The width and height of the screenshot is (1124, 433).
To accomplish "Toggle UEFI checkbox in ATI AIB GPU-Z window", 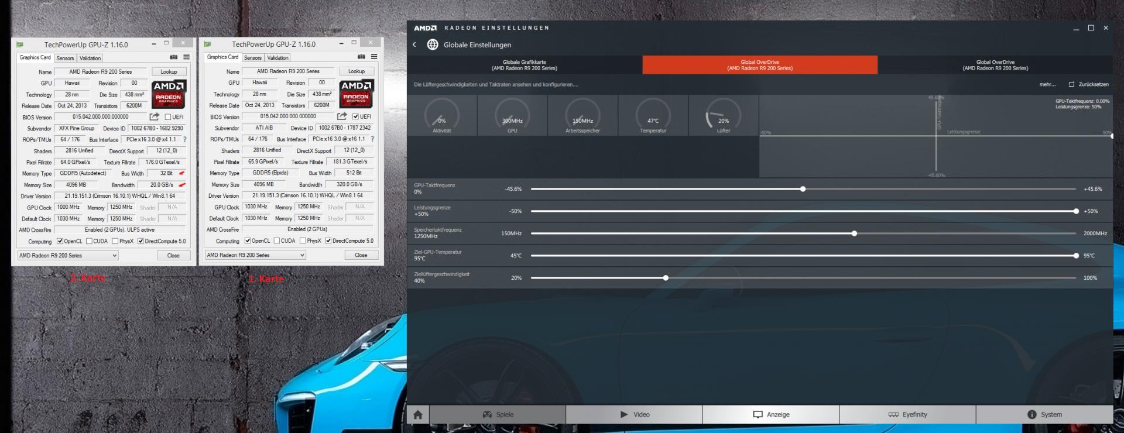I will (x=355, y=116).
